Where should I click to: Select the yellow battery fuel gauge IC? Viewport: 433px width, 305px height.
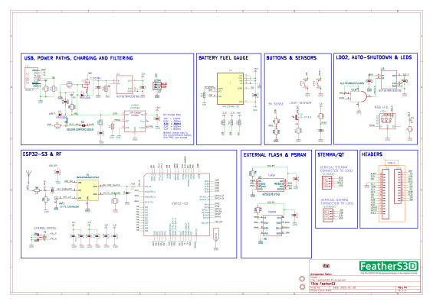[x=231, y=89]
